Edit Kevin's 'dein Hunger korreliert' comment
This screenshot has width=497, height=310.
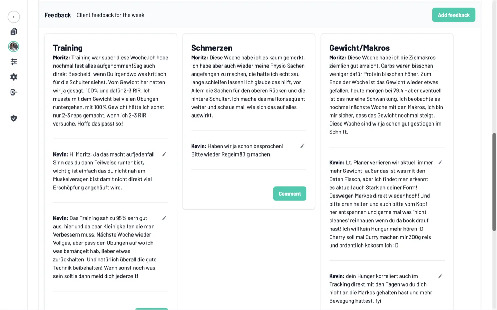440,276
